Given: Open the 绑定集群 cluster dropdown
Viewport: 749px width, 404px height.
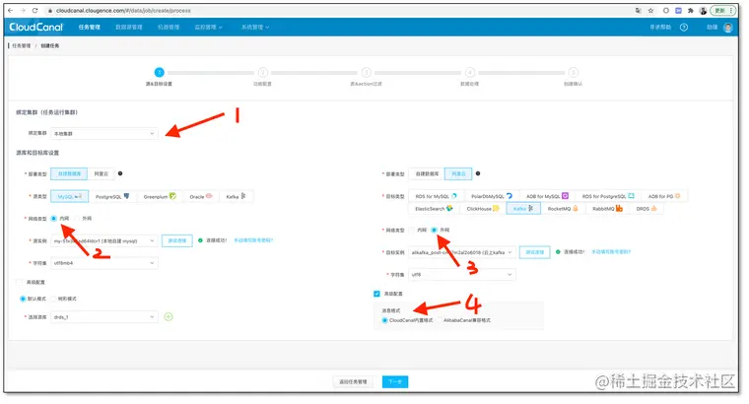Looking at the screenshot, I should 104,133.
